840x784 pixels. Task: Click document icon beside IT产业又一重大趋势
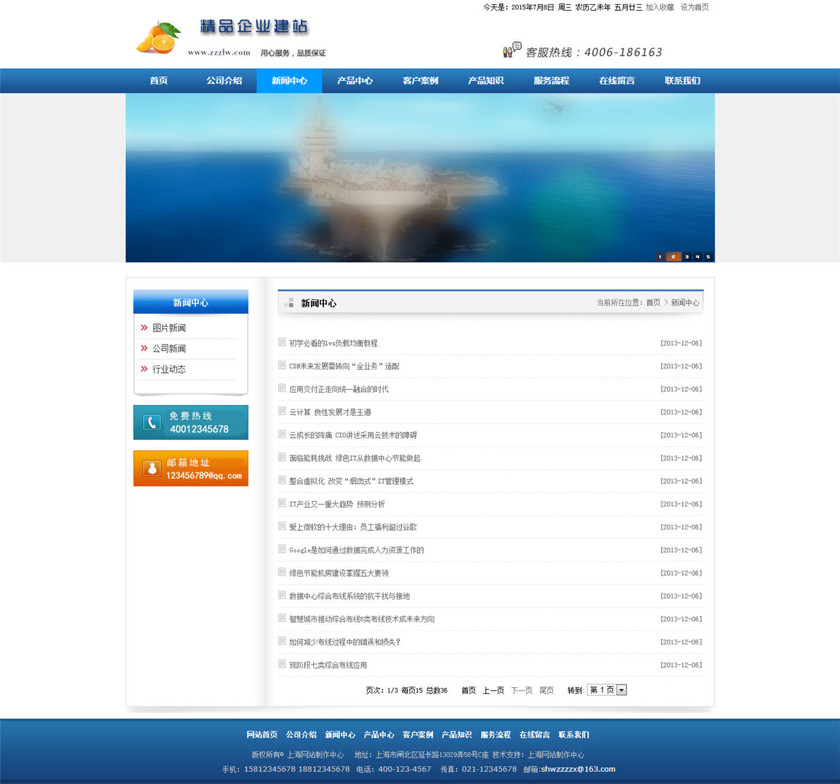[x=282, y=503]
